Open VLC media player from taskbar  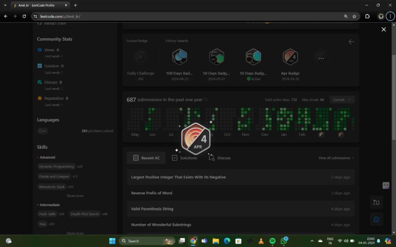(261, 241)
